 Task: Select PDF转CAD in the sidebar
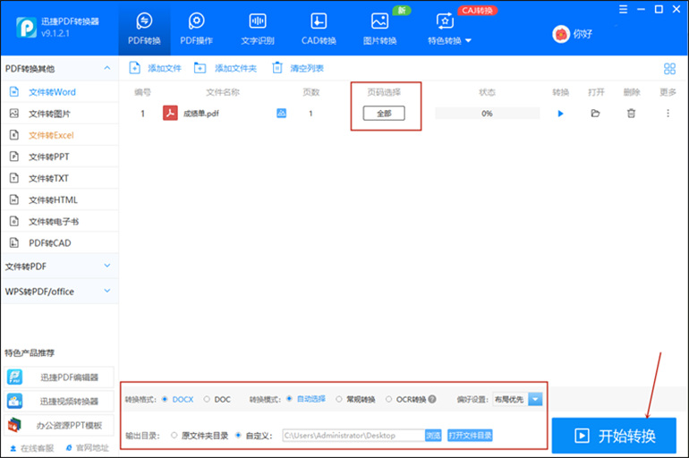[59, 242]
